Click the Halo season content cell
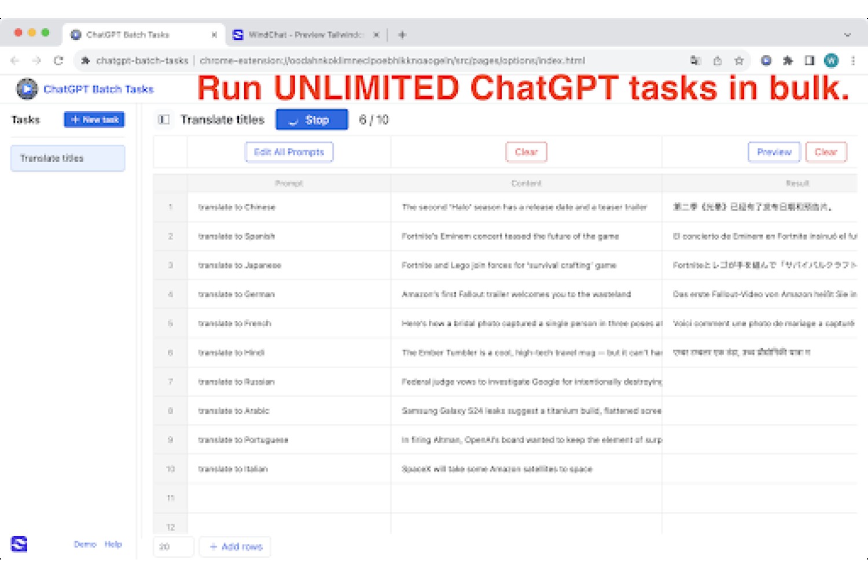 coord(527,207)
